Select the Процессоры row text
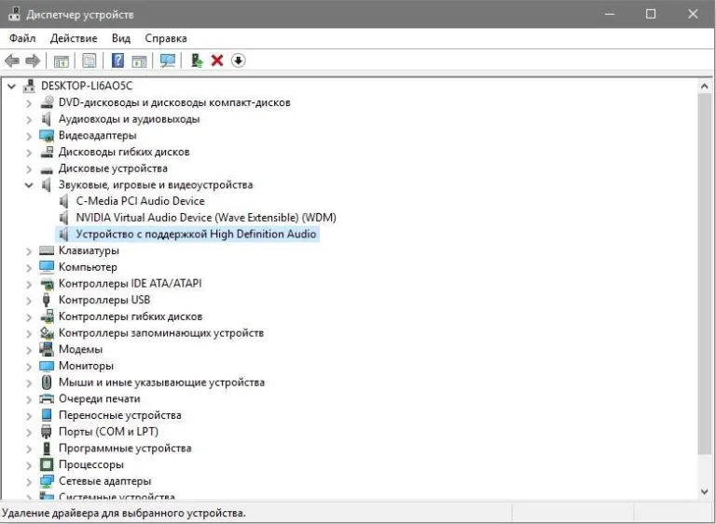 [90, 464]
